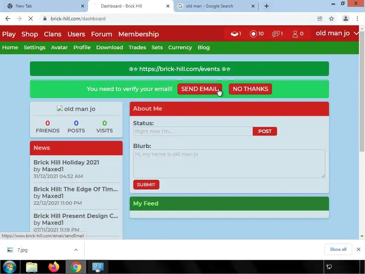
Task: Click the Status input field
Action: [x=193, y=131]
